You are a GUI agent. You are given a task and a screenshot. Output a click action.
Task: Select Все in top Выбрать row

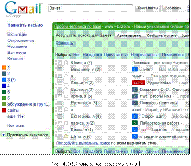(77, 55)
